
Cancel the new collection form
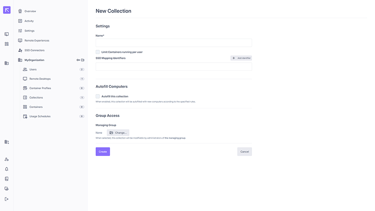(x=244, y=151)
